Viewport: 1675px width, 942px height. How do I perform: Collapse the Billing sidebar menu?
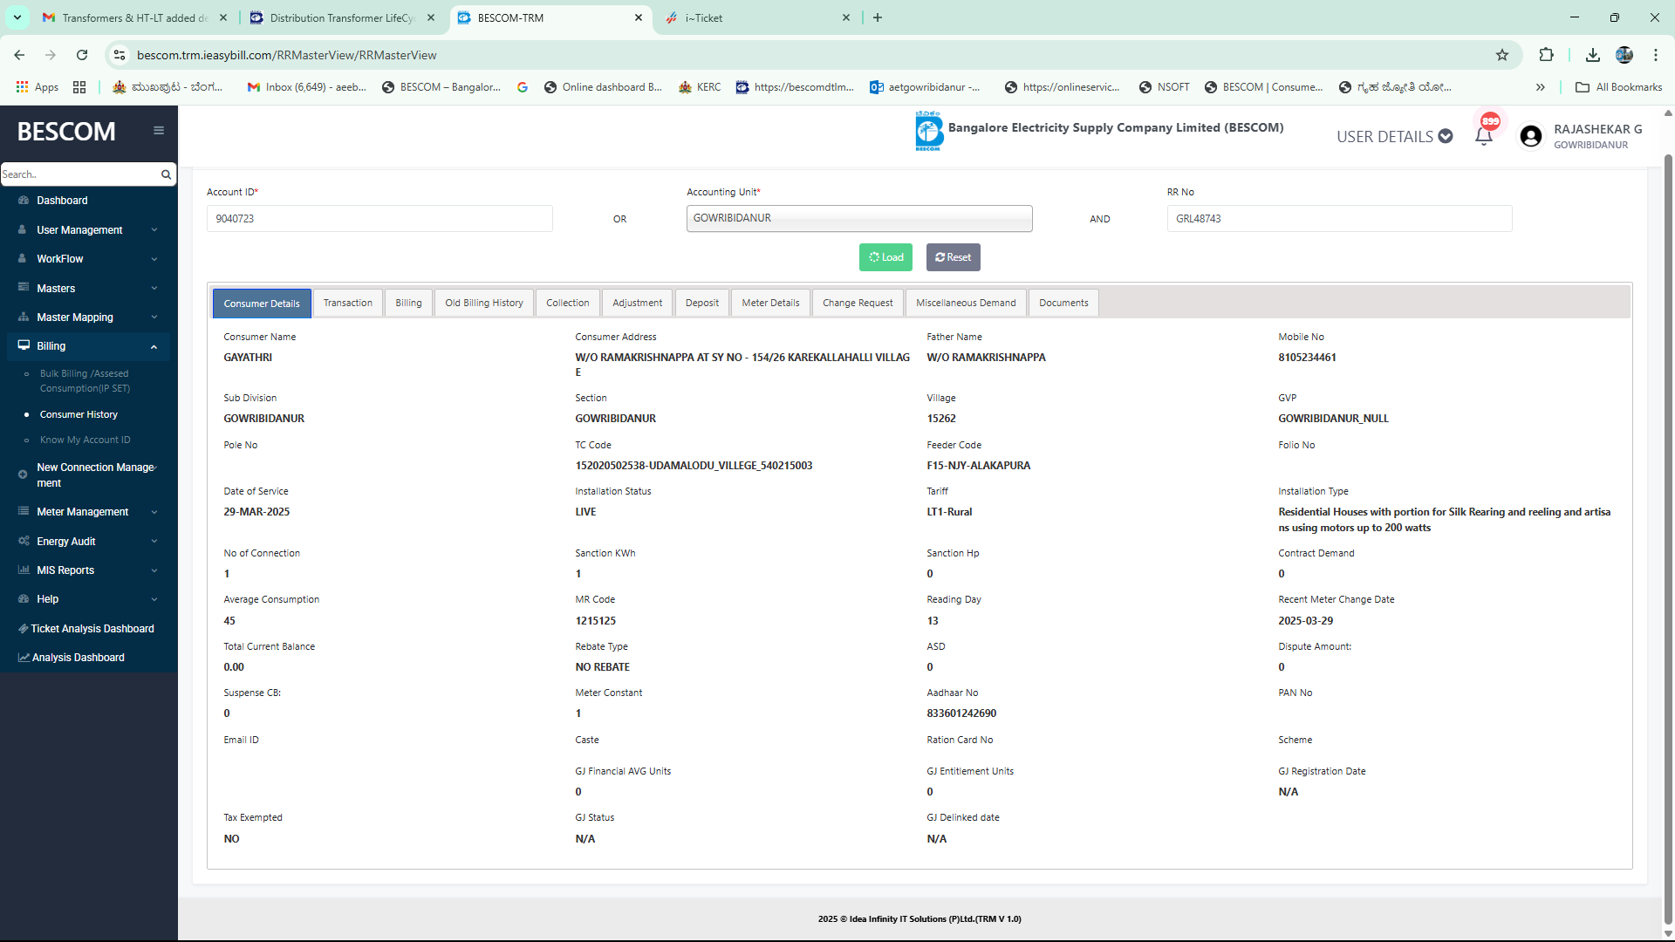click(x=87, y=346)
